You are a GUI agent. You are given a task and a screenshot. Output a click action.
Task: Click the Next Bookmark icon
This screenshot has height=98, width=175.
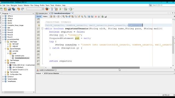[x=82, y=17]
